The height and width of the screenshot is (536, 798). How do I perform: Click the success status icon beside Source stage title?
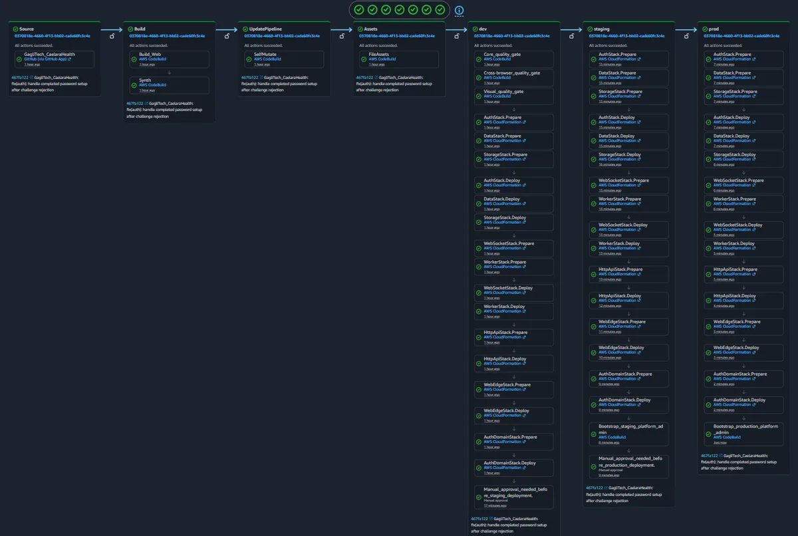pyautogui.click(x=16, y=29)
